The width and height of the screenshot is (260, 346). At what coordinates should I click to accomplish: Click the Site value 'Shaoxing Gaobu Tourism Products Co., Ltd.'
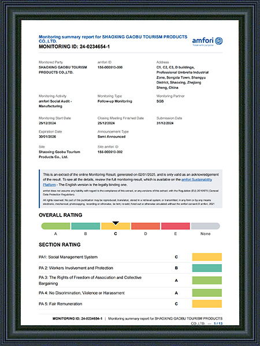60,154
